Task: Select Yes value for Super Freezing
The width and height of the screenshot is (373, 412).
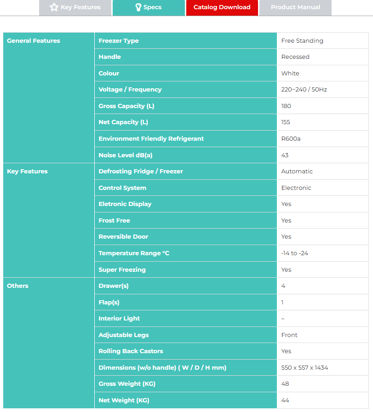Action: coord(286,270)
